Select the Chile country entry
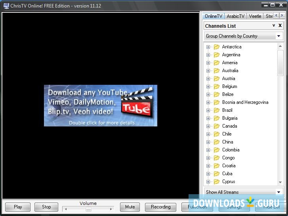Screen dimensions: 288x216 coord(227,134)
